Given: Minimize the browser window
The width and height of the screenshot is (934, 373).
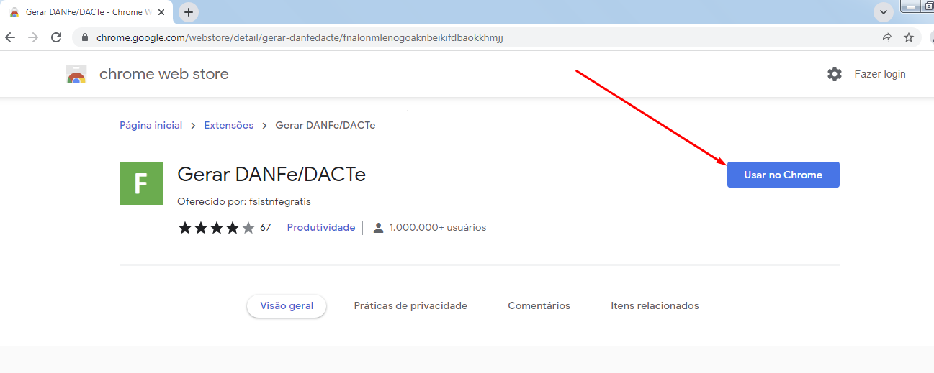Looking at the screenshot, I should pos(912,7).
